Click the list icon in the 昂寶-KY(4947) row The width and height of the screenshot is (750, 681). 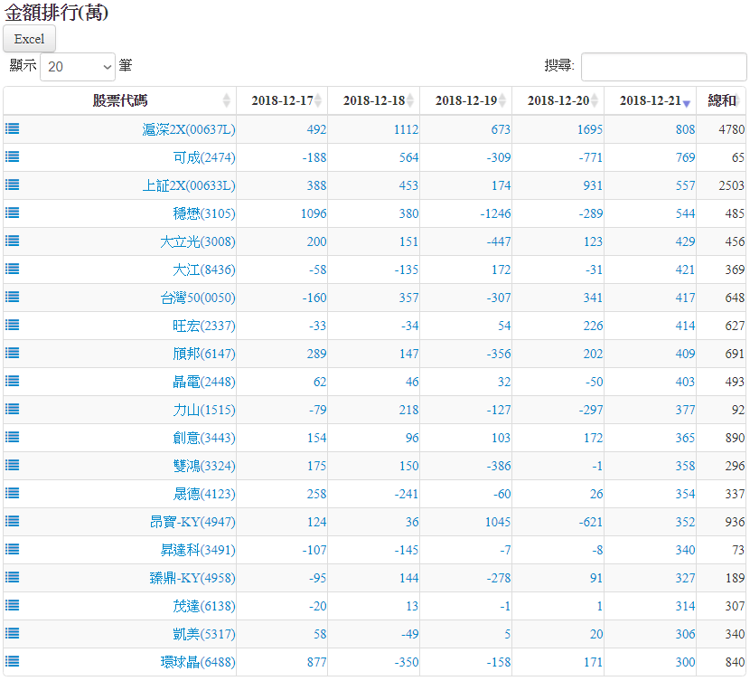(x=13, y=521)
